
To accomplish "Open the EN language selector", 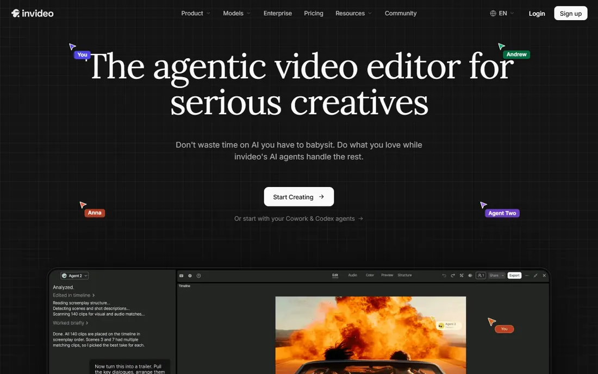I will pyautogui.click(x=502, y=14).
